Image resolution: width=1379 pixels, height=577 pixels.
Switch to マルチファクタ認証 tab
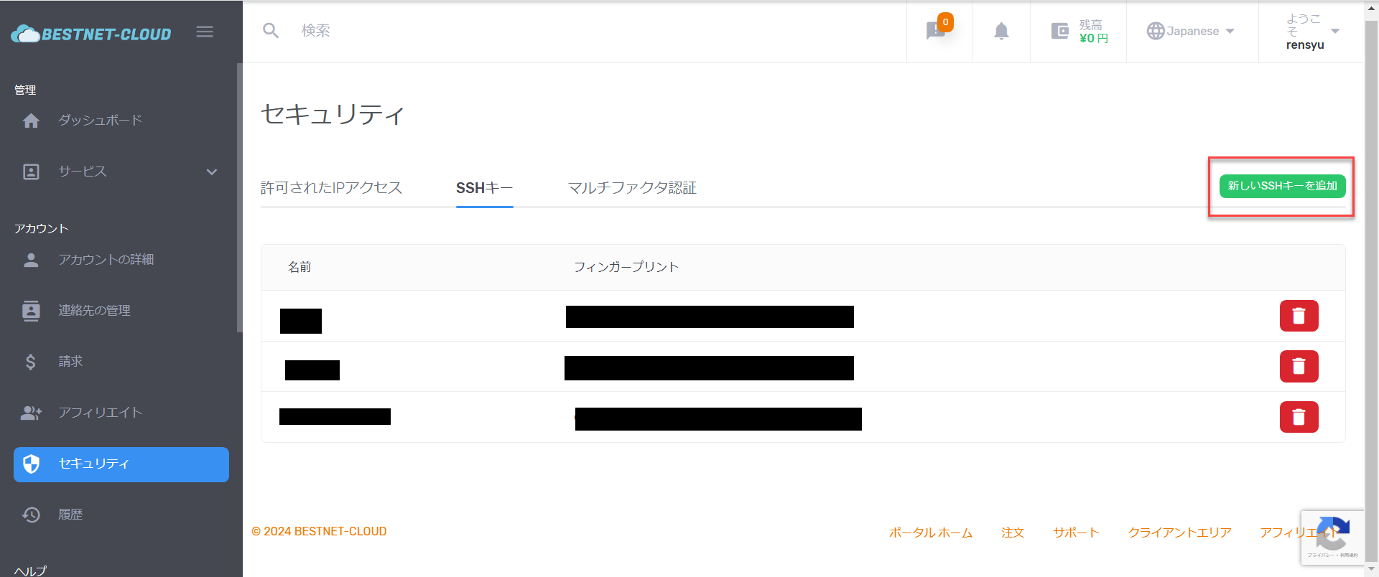pyautogui.click(x=632, y=188)
